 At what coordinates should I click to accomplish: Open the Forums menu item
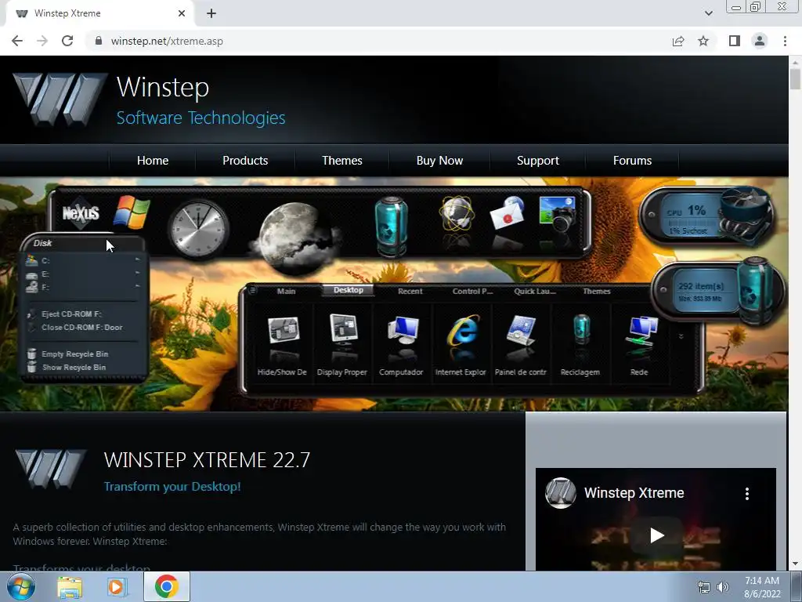632,160
